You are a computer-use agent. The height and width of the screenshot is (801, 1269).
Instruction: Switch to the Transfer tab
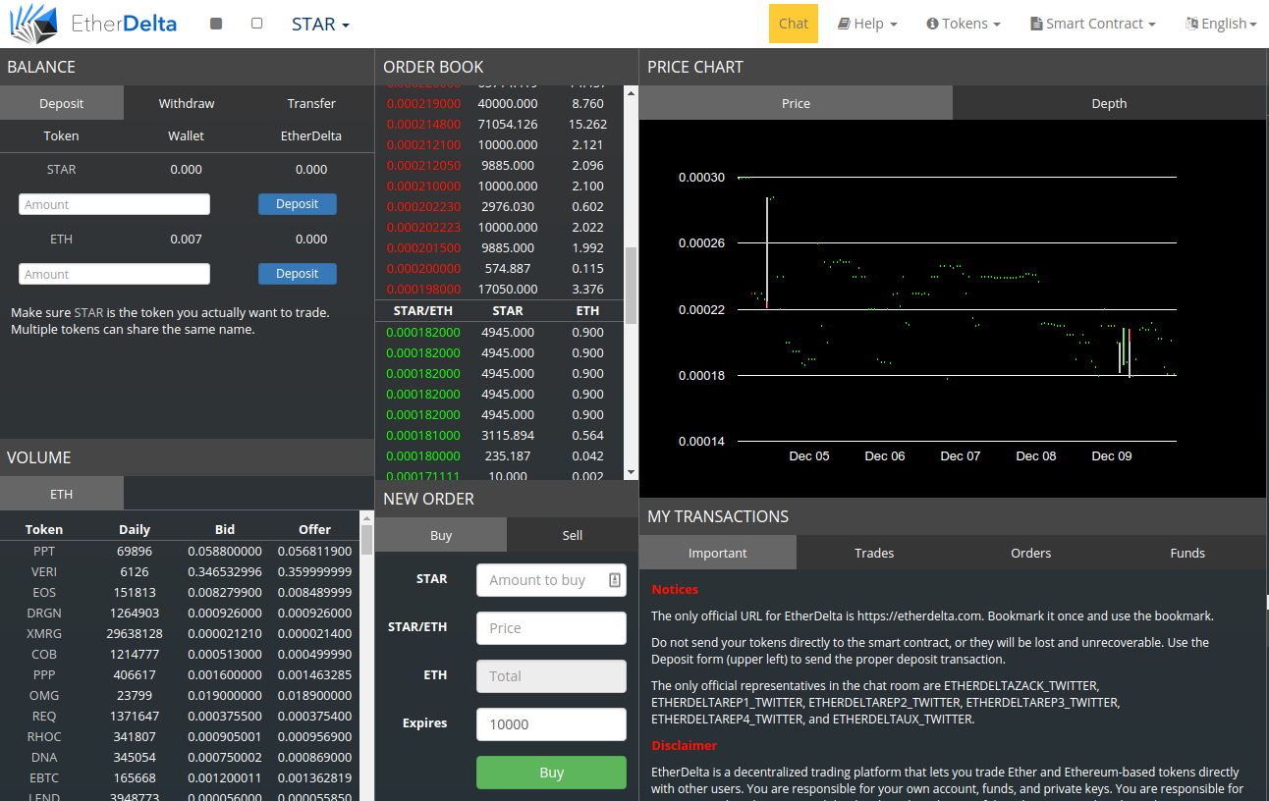(x=311, y=103)
